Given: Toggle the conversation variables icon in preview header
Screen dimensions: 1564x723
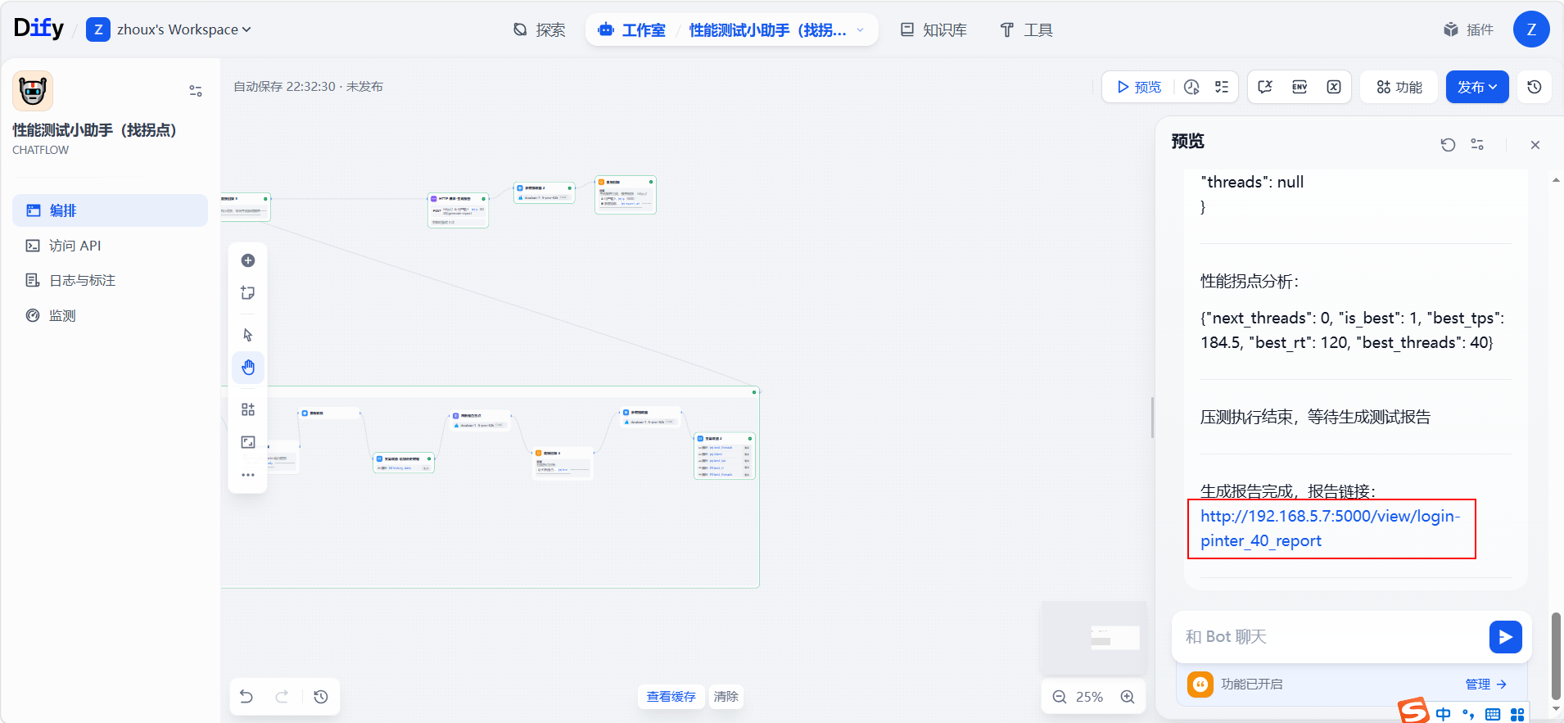Looking at the screenshot, I should [1477, 145].
